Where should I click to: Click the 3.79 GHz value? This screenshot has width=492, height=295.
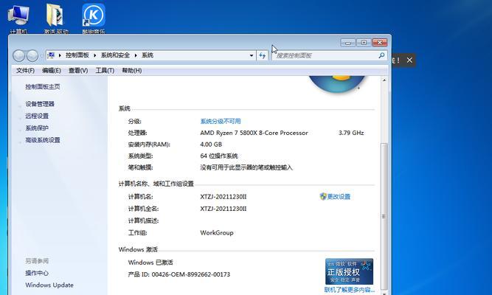[x=351, y=133]
